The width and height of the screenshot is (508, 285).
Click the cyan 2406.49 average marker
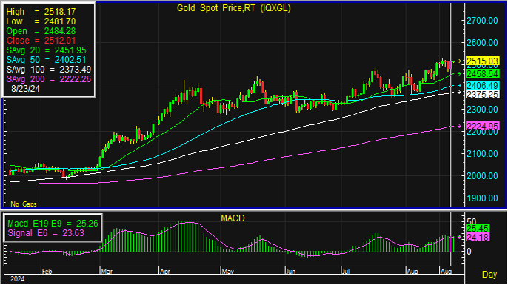point(482,86)
